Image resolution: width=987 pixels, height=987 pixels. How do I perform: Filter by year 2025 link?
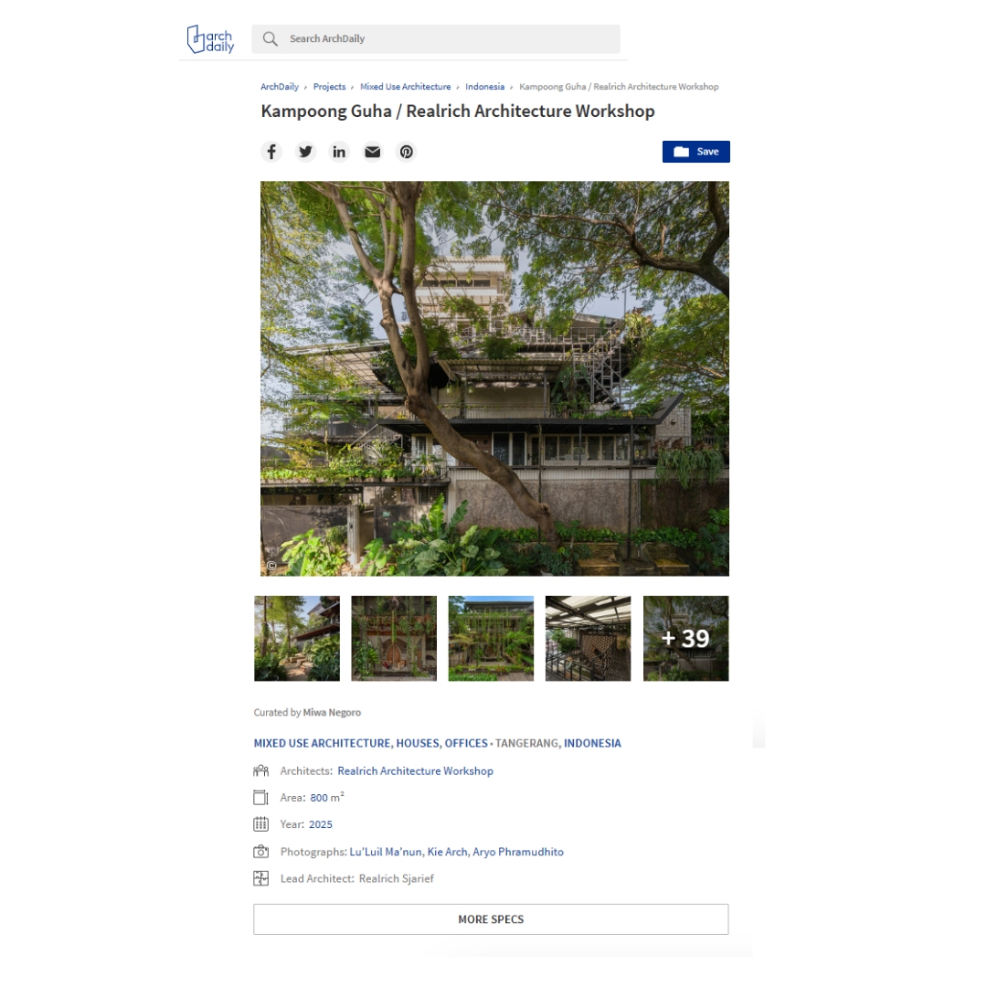coord(321,824)
